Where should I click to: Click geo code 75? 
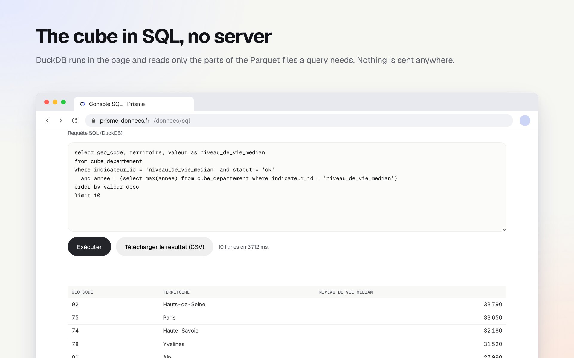75,317
